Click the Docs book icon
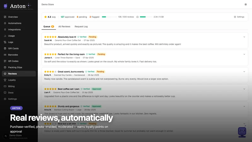Image resolution: width=252 pixels, height=142 pixels. tap(5, 92)
